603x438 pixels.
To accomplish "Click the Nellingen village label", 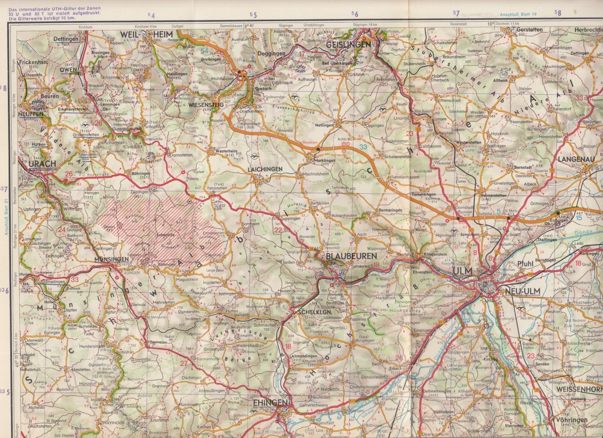I will pyautogui.click(x=324, y=125).
